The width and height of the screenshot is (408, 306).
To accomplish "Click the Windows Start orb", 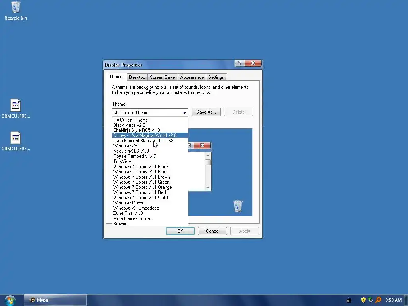I will point(10,300).
